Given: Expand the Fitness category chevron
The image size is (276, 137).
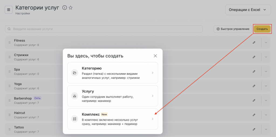Looking at the screenshot, I should (266, 42).
